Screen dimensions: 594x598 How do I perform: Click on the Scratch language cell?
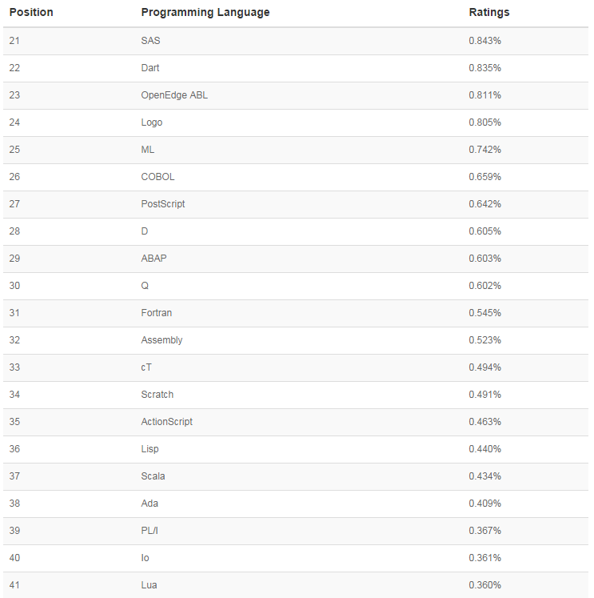157,395
